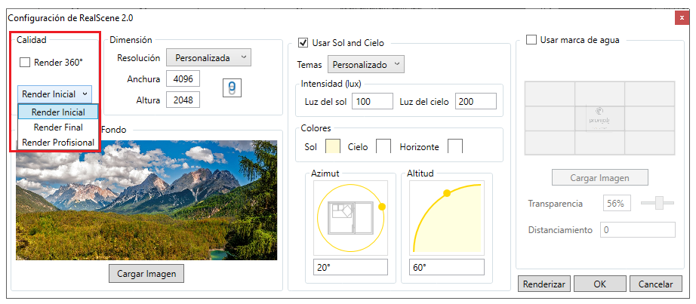This screenshot has width=696, height=304.
Task: Open the Horizonte color swatch
Action: [455, 146]
